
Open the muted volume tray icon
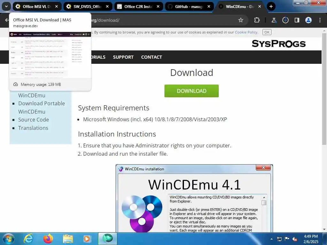(x=295, y=239)
